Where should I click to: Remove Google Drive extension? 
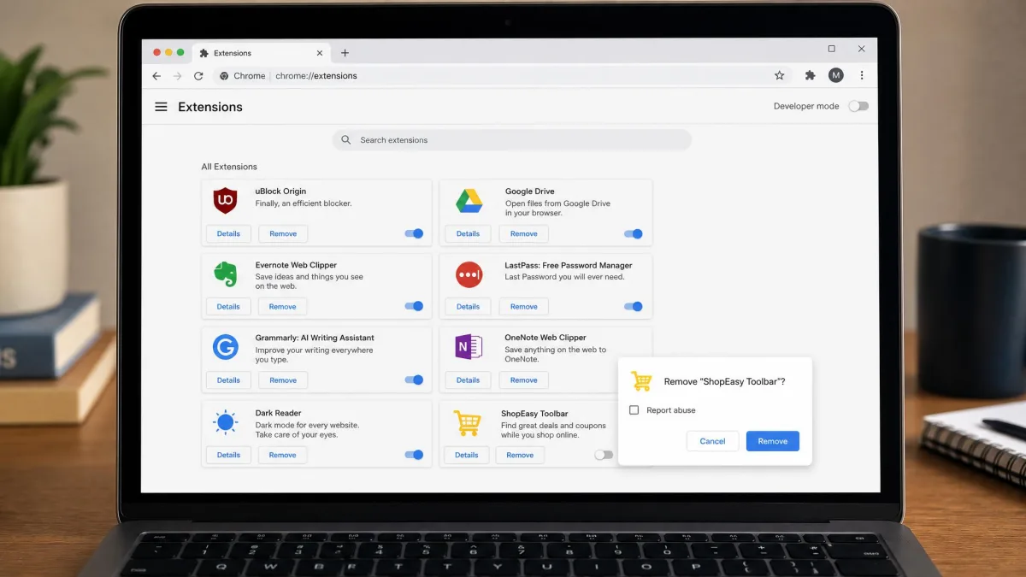click(x=524, y=233)
